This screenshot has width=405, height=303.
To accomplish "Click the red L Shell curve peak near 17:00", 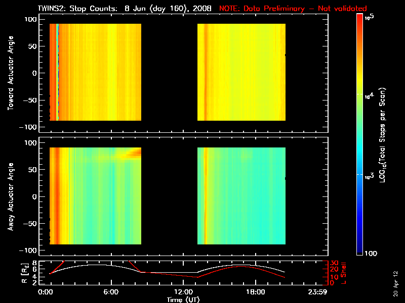I will (240, 267).
